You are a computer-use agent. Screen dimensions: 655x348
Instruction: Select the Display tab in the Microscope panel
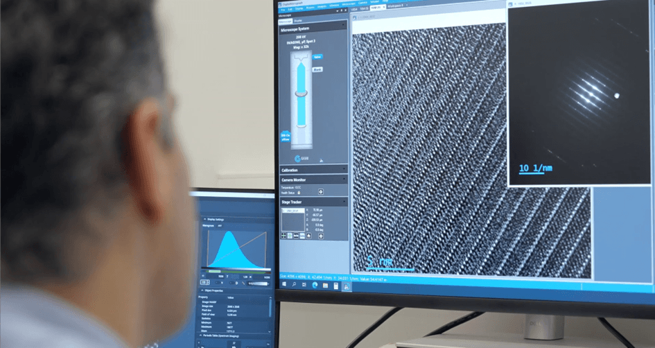point(298,21)
